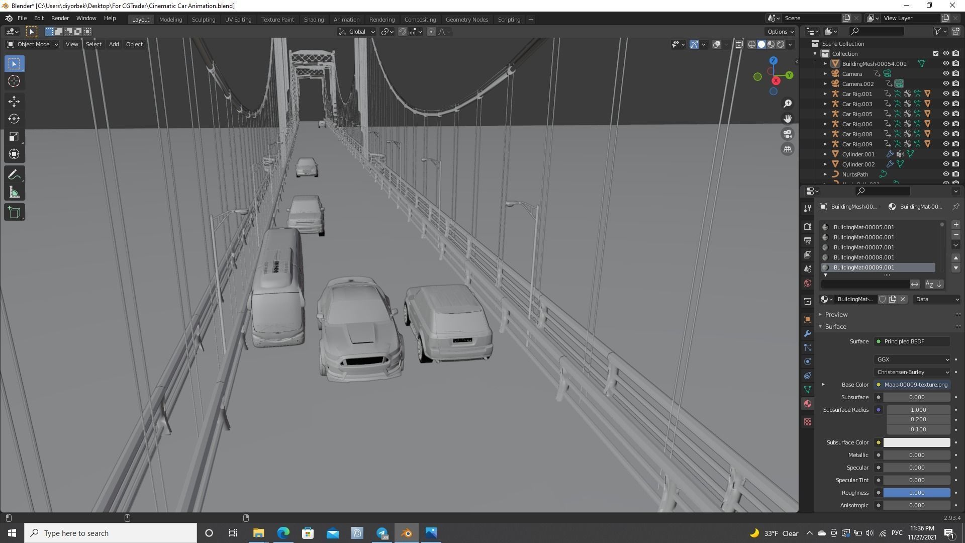Open the viewport Object menu
Image resolution: width=965 pixels, height=543 pixels.
pos(134,44)
